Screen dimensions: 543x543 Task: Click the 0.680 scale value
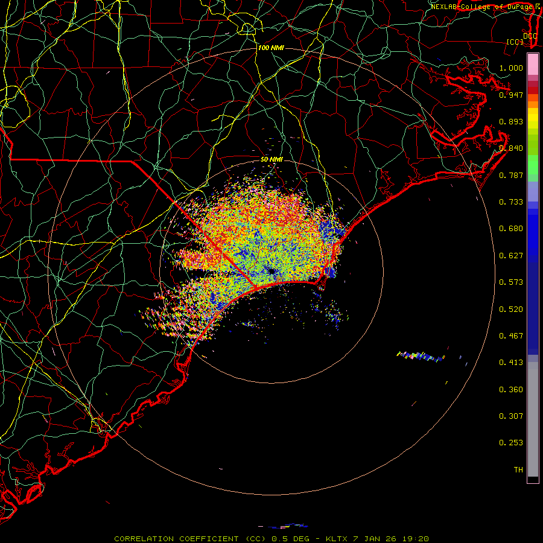[x=511, y=229]
